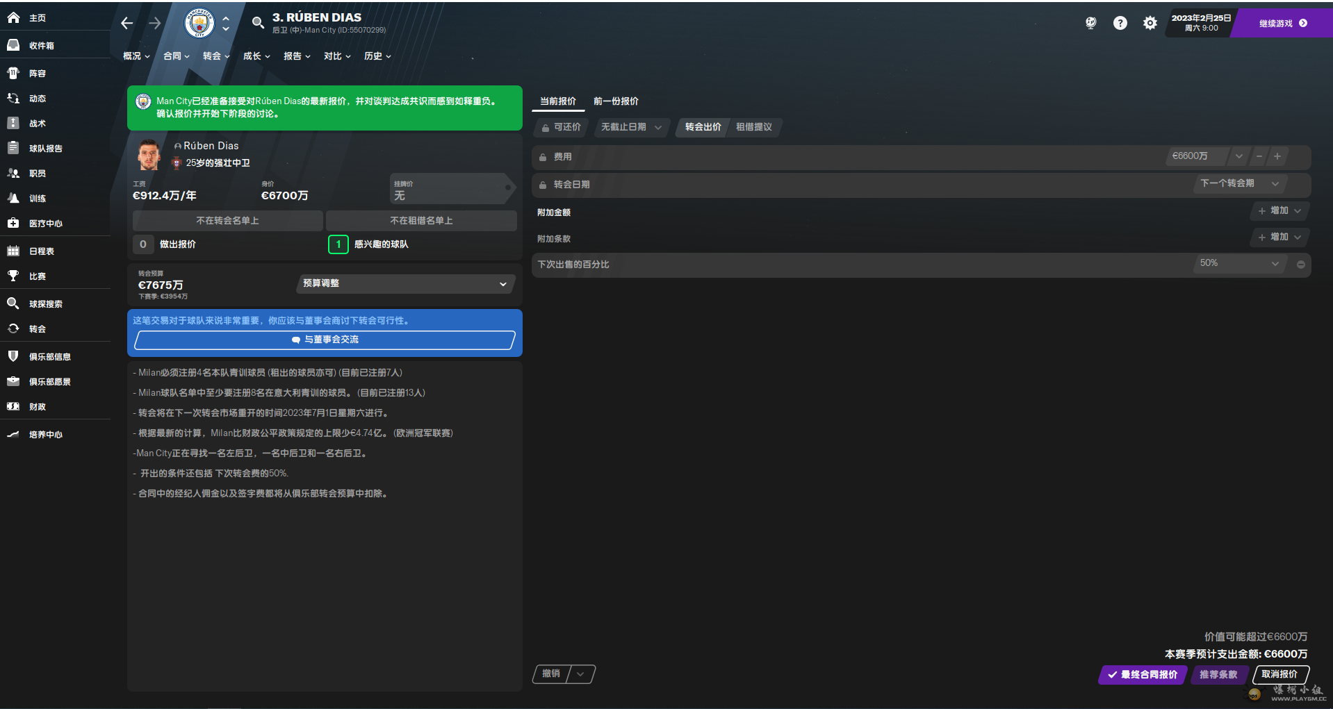Screen dimensions: 1333x709
Task: Click the Manchester City club badge
Action: point(199,23)
